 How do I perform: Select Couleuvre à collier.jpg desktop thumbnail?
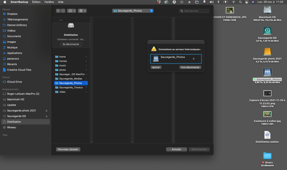(267, 114)
